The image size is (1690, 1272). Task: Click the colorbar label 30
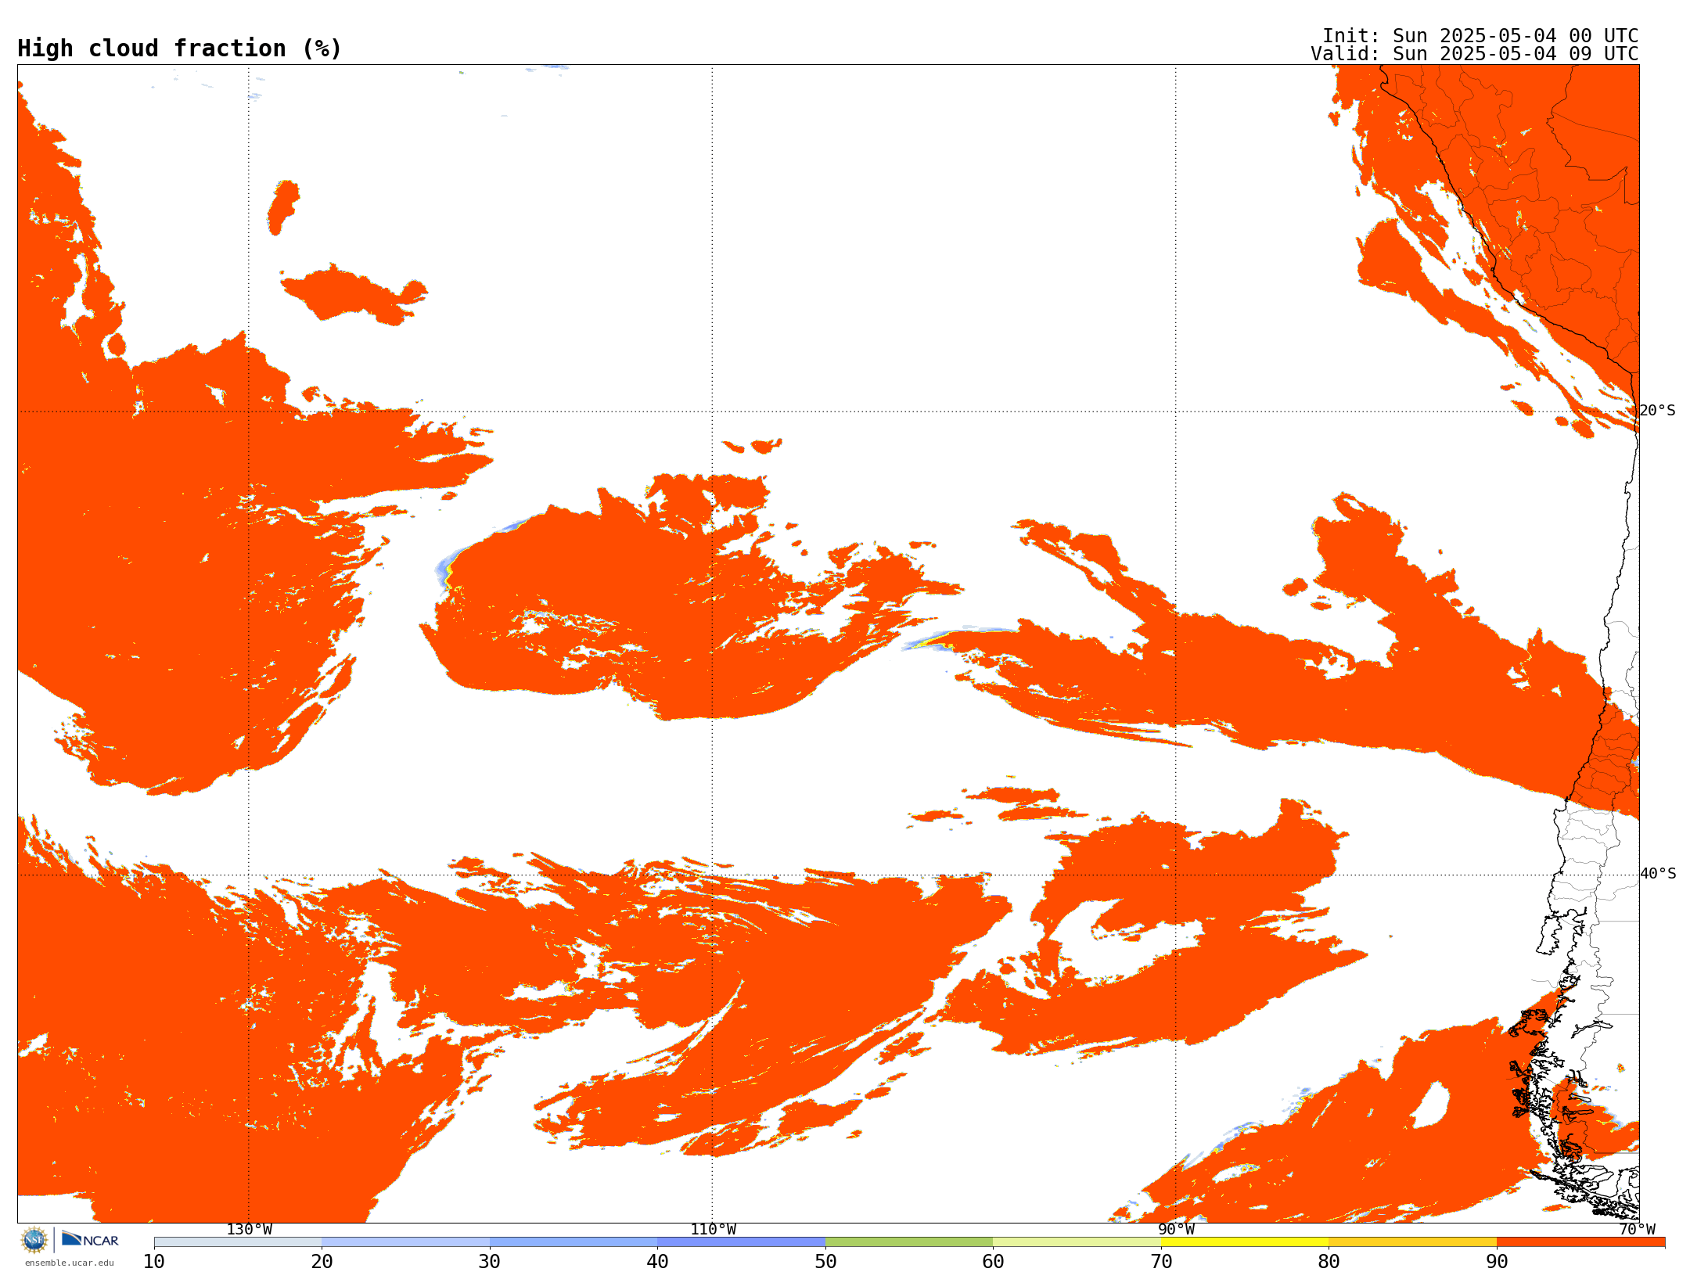[x=490, y=1262]
